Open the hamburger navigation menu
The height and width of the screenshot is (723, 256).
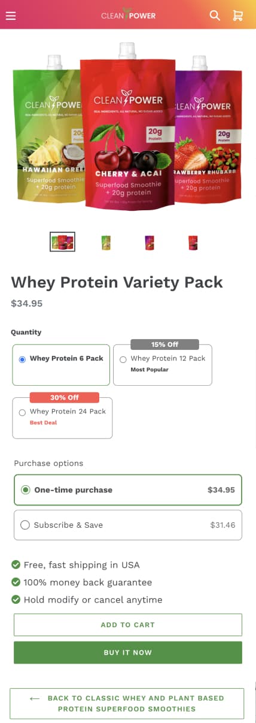pos(10,16)
